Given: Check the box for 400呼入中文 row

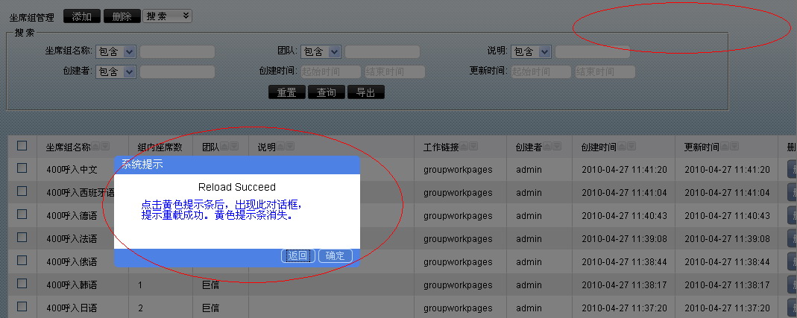Looking at the screenshot, I should 22,168.
